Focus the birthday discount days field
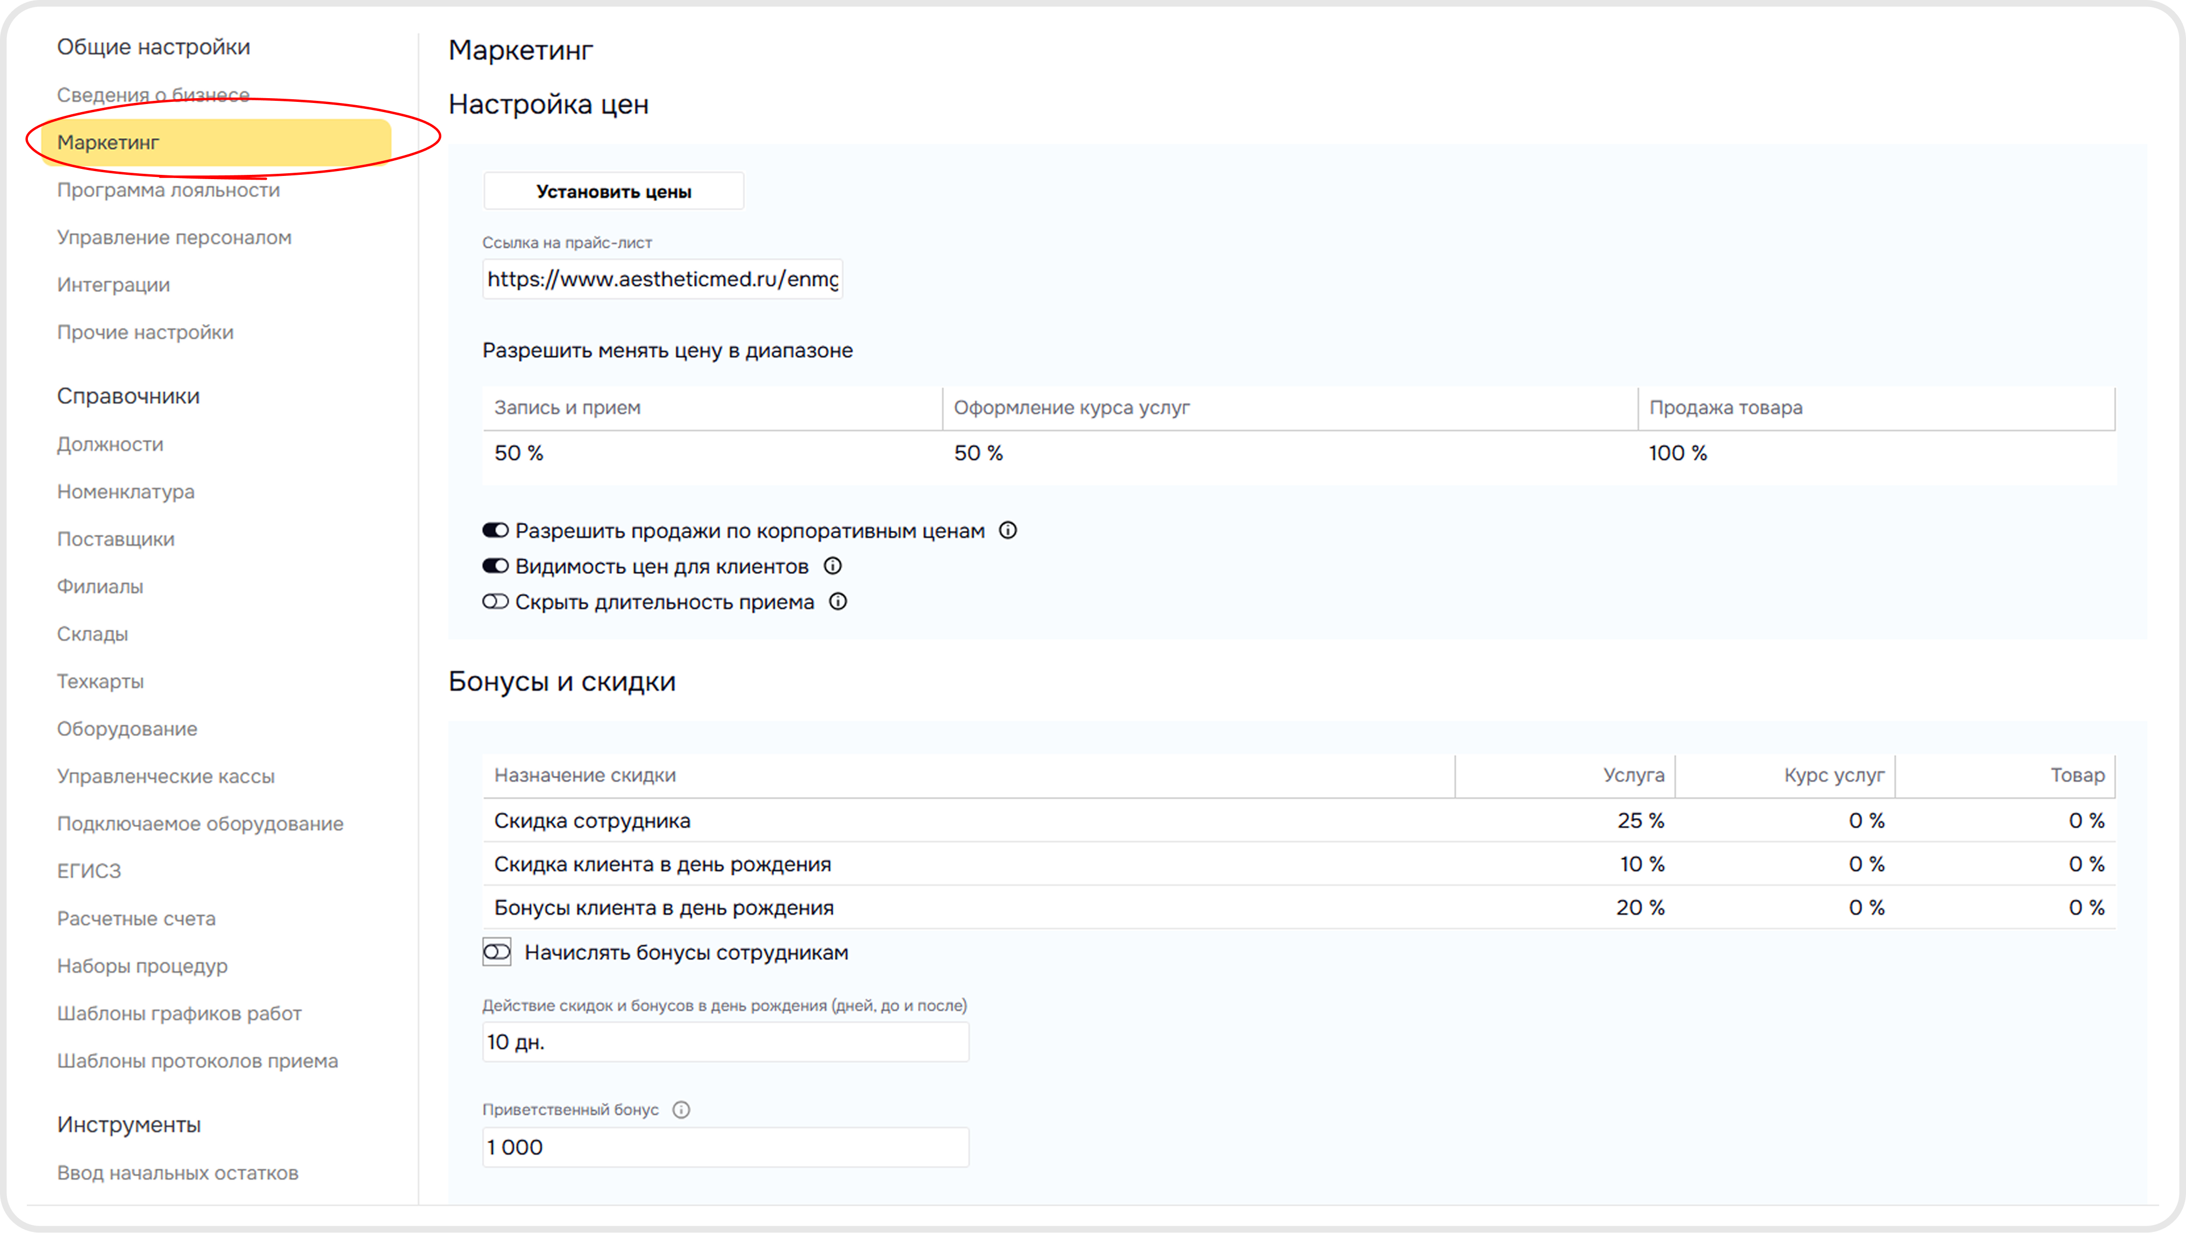2186x1233 pixels. coord(725,1042)
